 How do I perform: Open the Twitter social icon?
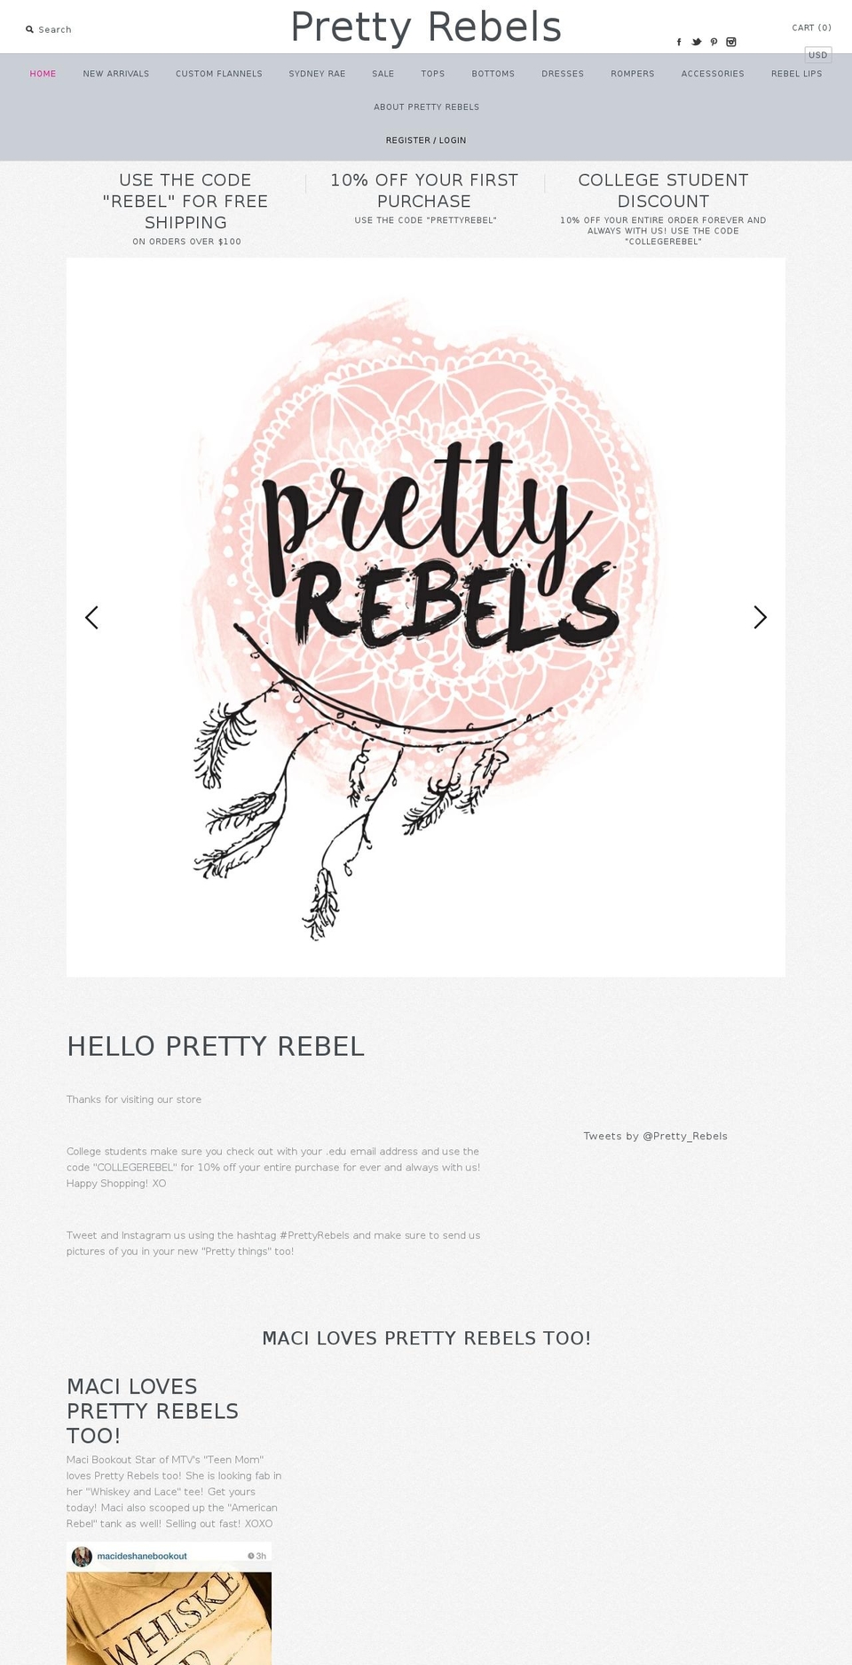697,42
